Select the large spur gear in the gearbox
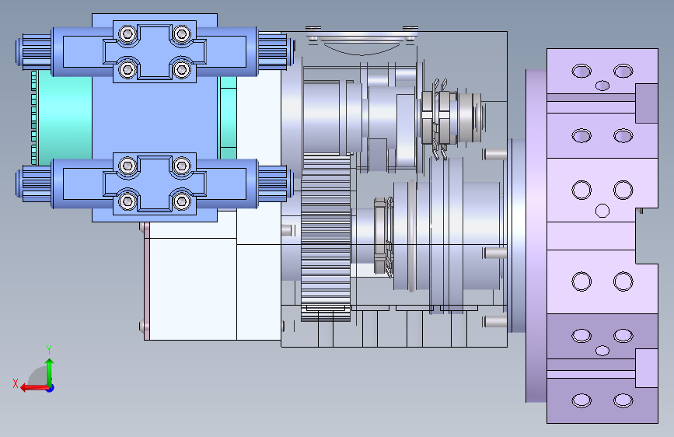This screenshot has height=437, width=674. coord(326,239)
